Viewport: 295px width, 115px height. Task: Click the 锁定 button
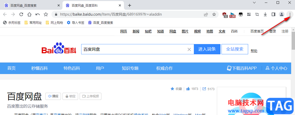pos(70,96)
